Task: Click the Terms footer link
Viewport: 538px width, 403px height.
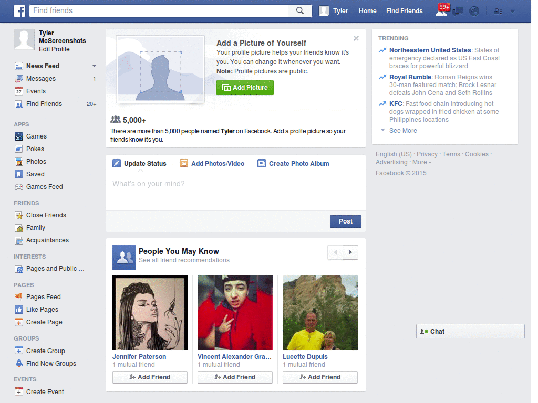Action: pyautogui.click(x=451, y=154)
